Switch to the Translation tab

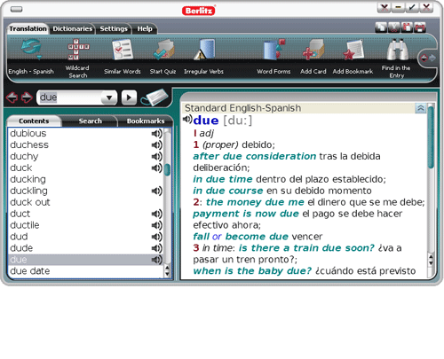coord(28,28)
